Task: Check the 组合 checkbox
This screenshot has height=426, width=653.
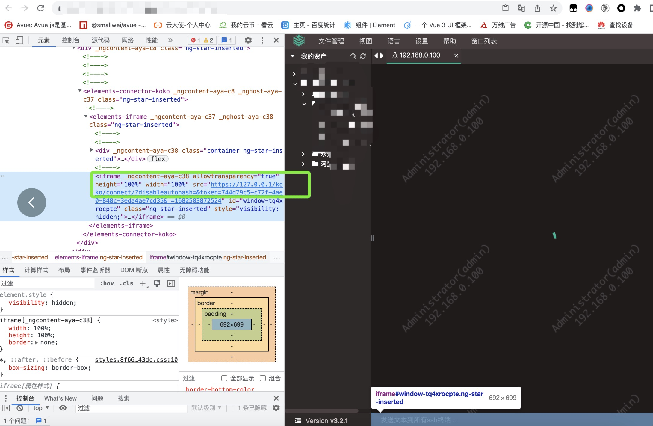Action: tap(263, 378)
